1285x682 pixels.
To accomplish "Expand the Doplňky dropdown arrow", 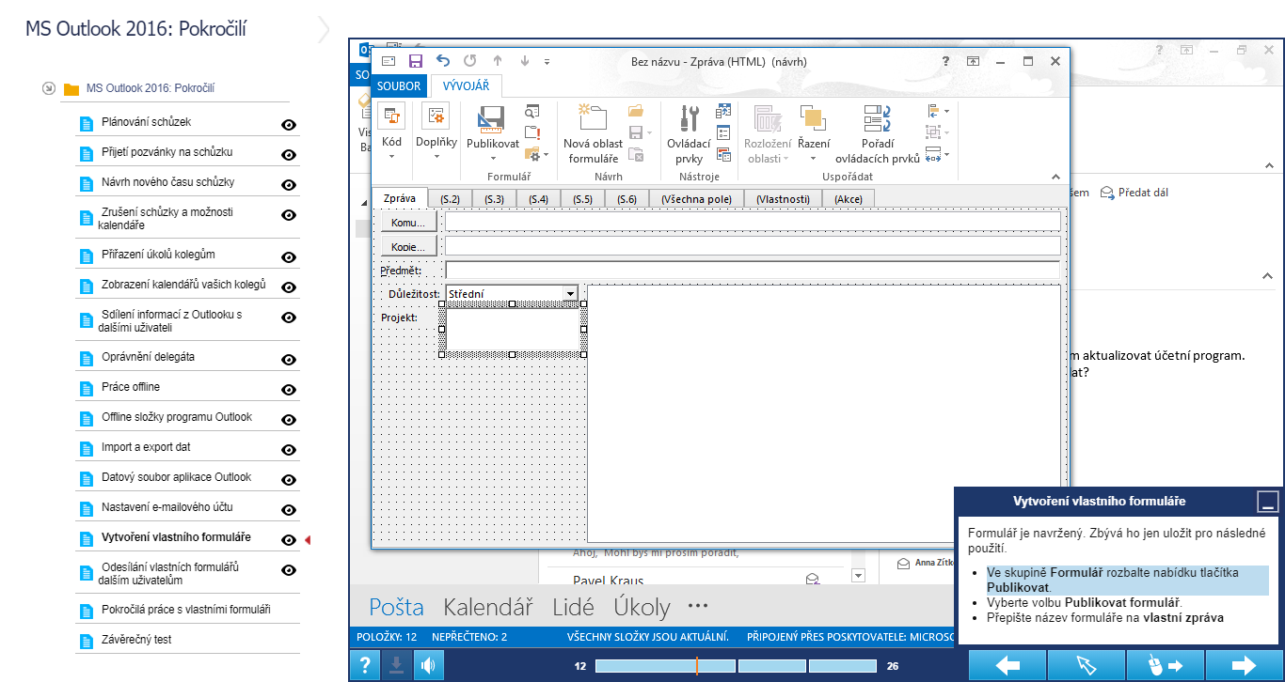I will pos(436,158).
